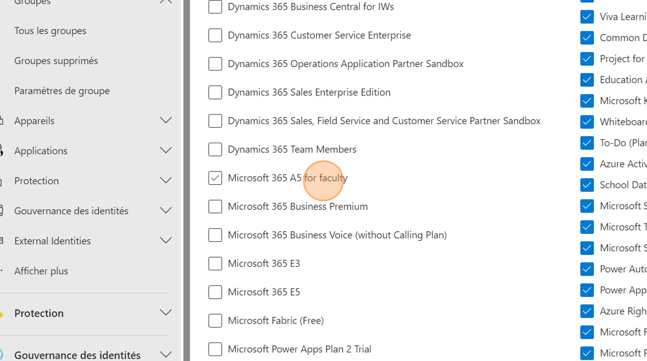Viewport: 647px width, 361px height.
Task: Click the External Identities sidebar icon
Action: click(x=2, y=241)
